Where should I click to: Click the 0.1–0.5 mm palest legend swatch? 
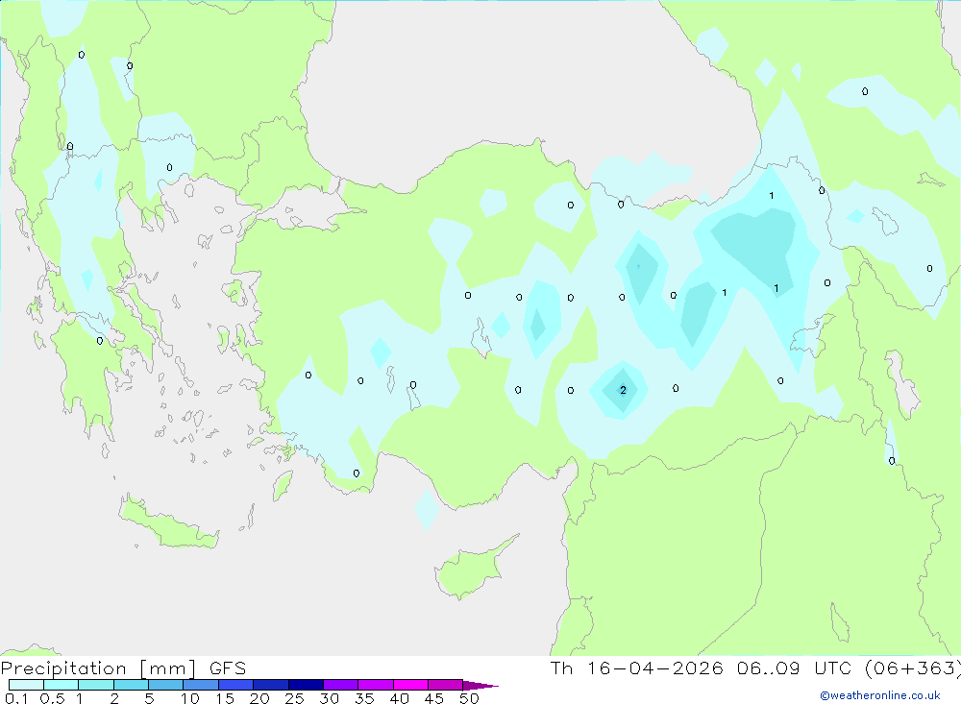[26, 685]
